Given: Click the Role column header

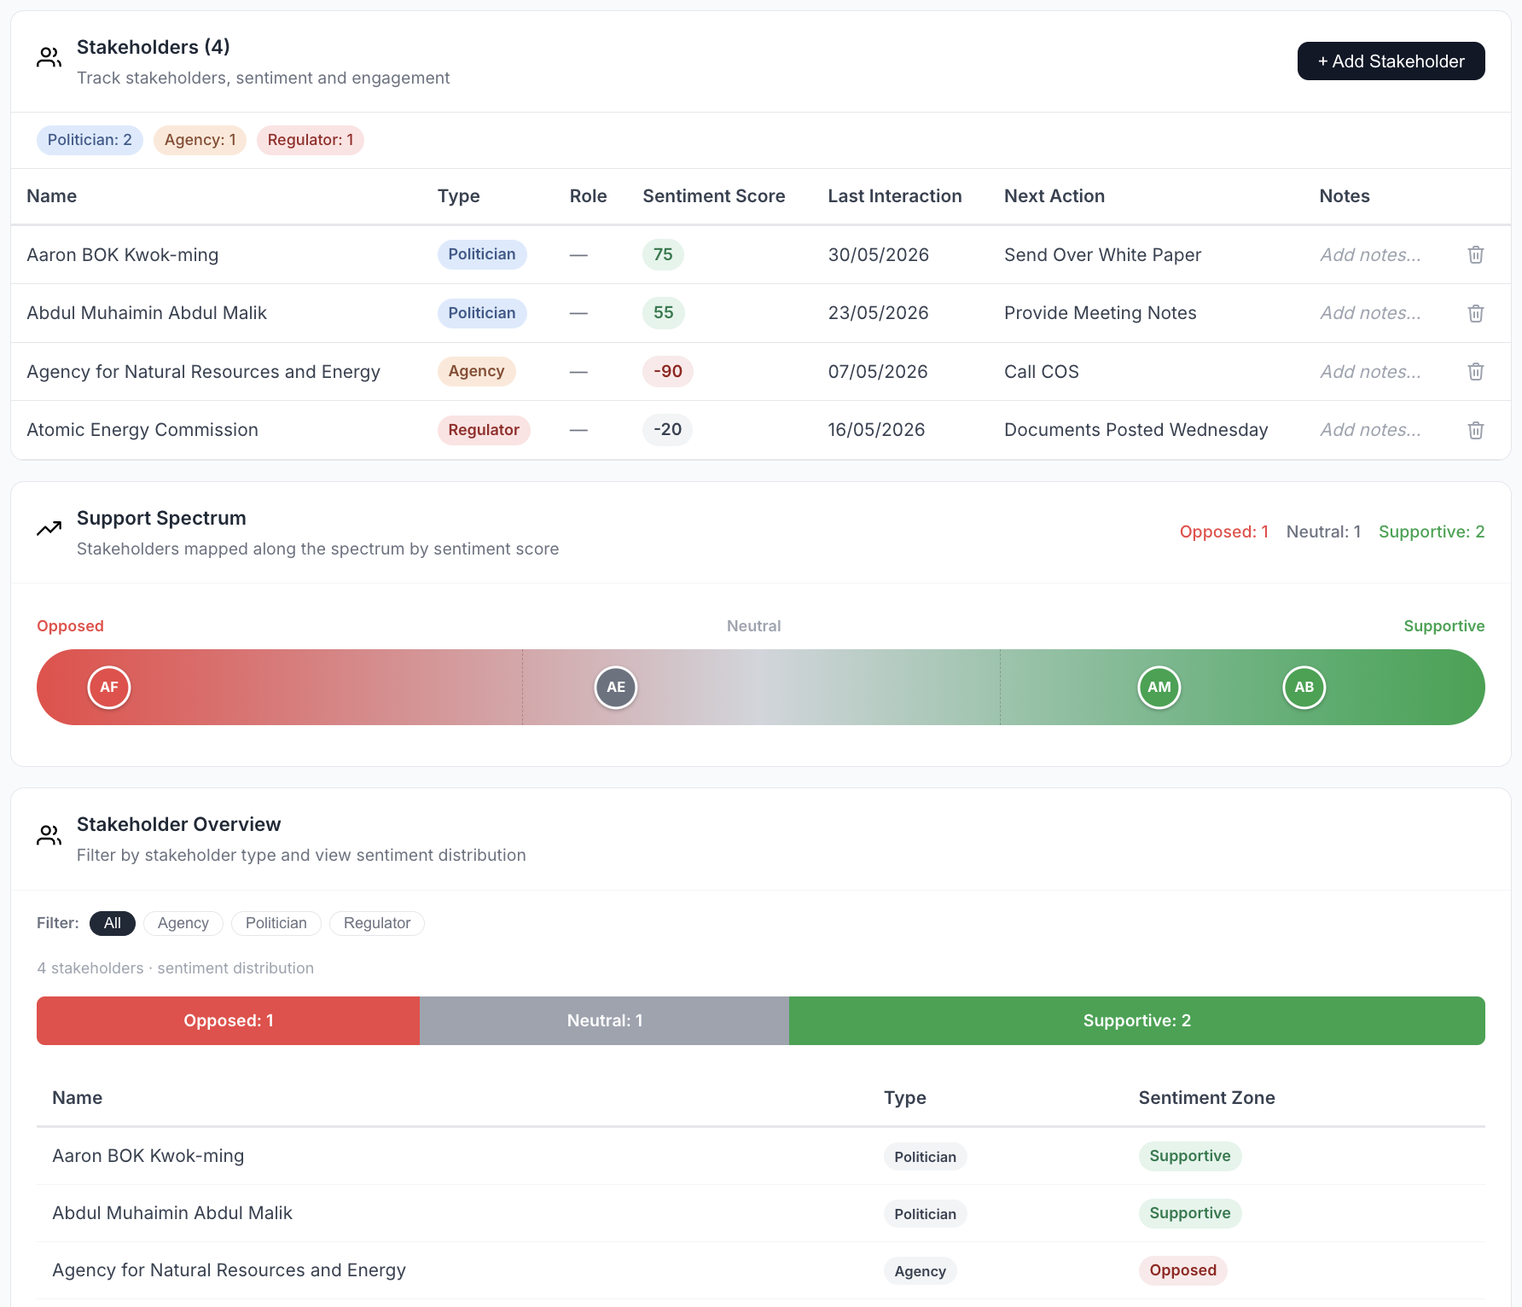Looking at the screenshot, I should 589,196.
